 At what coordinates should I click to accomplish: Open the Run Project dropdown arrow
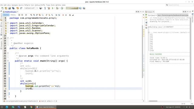point(55,8)
